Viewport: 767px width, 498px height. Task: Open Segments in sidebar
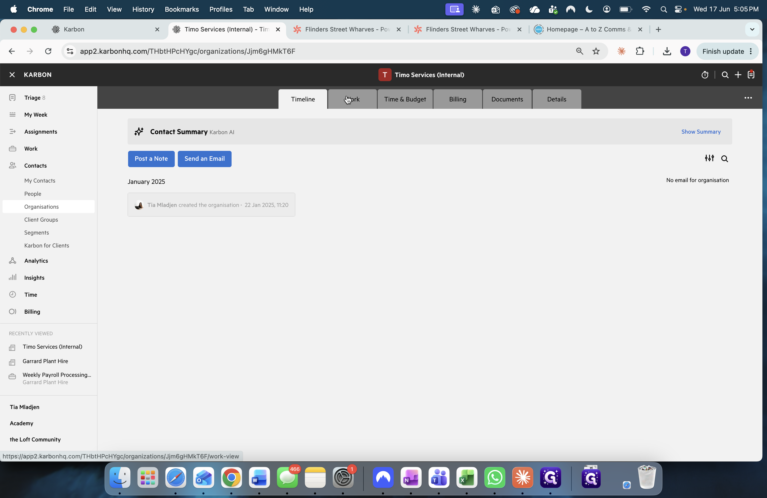(x=37, y=232)
